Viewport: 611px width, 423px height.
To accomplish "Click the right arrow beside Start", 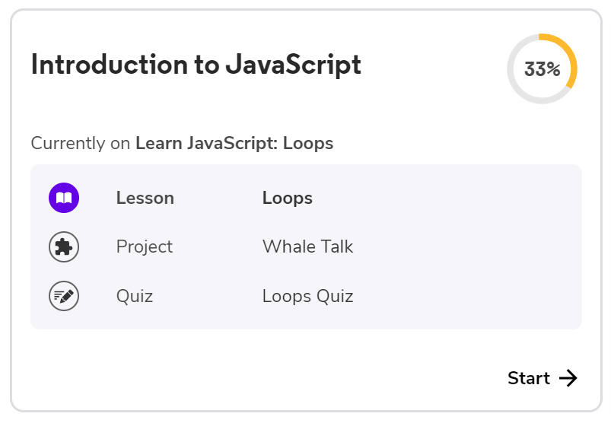I will (568, 378).
